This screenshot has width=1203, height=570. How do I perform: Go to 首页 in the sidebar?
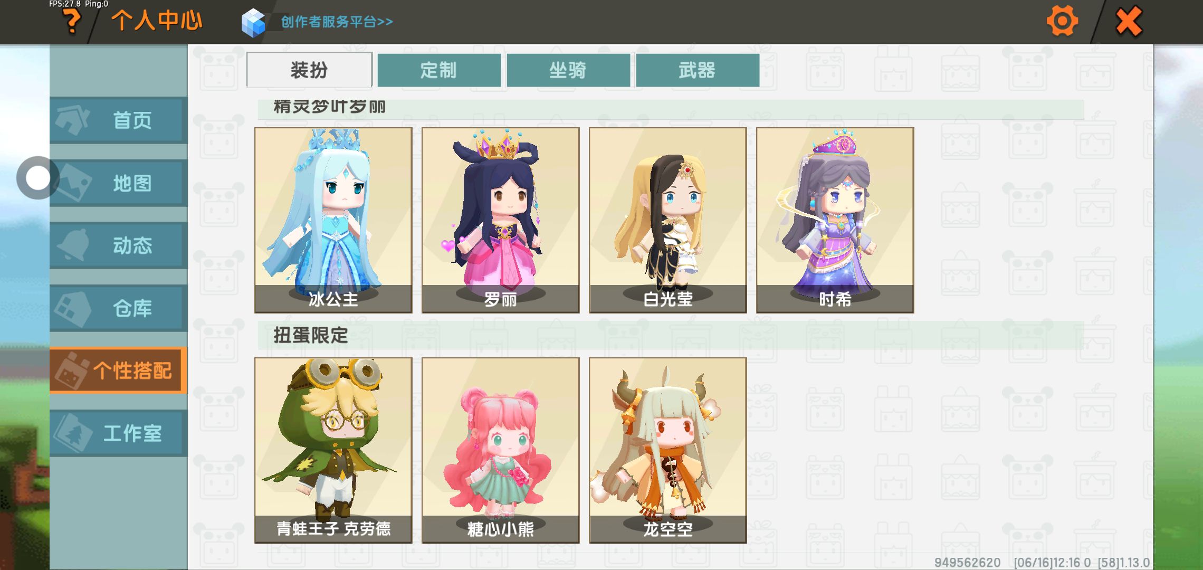click(x=119, y=120)
